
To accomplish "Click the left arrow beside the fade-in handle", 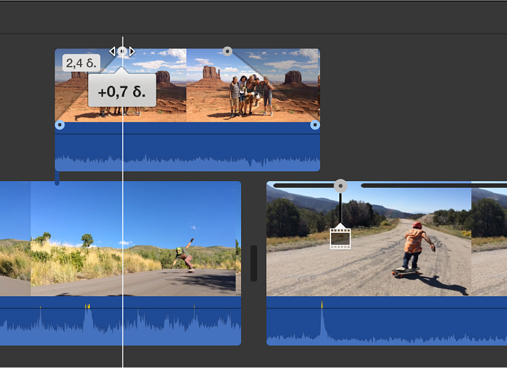I will point(112,51).
